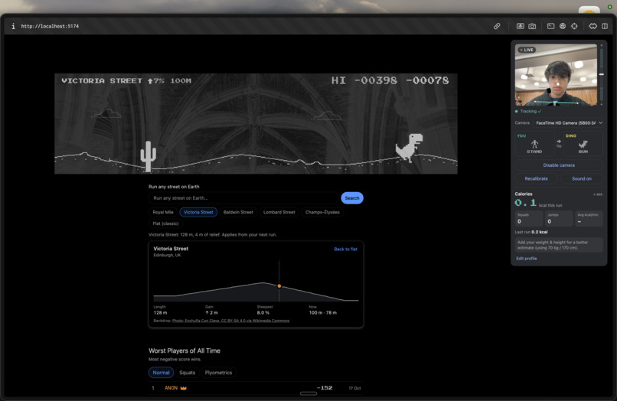Click the orange position marker on the elevation profile
The image size is (617, 401).
click(x=279, y=286)
